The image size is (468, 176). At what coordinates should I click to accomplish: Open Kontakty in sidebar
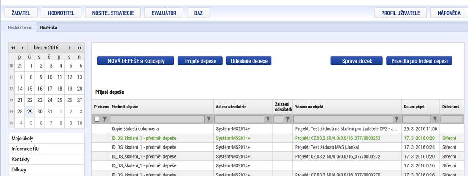coord(47,159)
